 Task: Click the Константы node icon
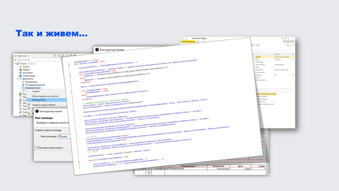(x=21, y=73)
